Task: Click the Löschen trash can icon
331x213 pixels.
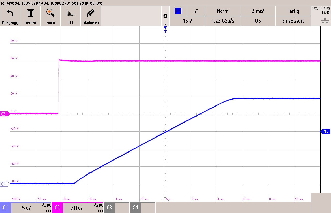Action: click(30, 13)
